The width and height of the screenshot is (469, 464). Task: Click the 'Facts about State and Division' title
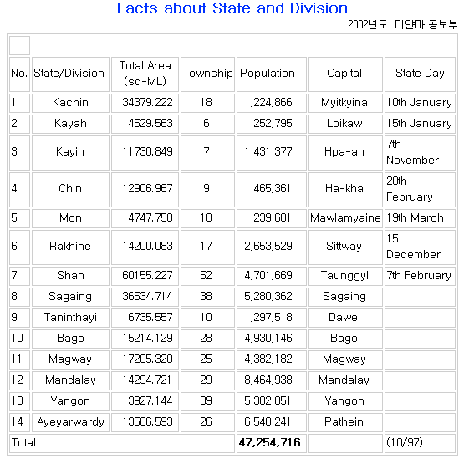232,8
